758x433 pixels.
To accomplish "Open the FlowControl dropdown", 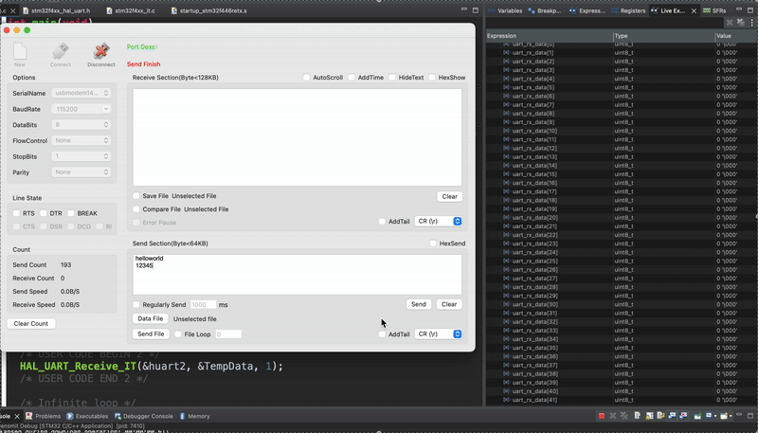I will [81, 140].
